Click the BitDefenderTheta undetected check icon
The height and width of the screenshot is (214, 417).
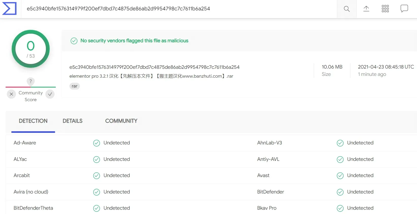click(97, 208)
